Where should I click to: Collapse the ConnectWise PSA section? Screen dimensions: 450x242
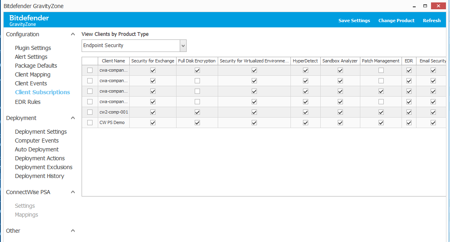(73, 192)
